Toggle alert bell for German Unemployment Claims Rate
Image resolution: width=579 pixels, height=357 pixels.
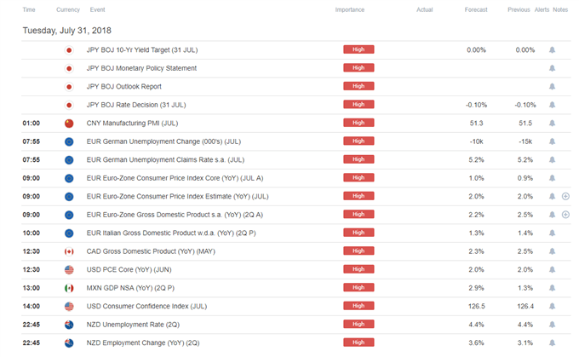pyautogui.click(x=552, y=159)
